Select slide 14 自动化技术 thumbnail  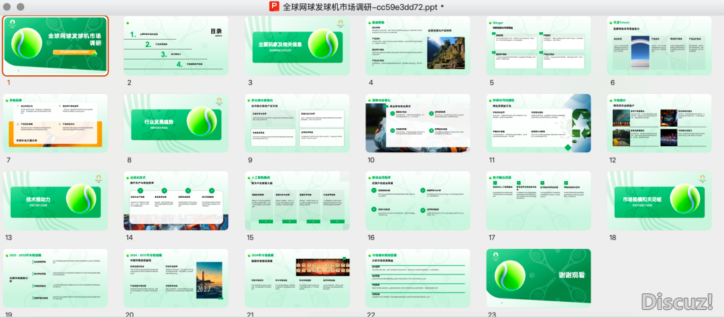[176, 201]
